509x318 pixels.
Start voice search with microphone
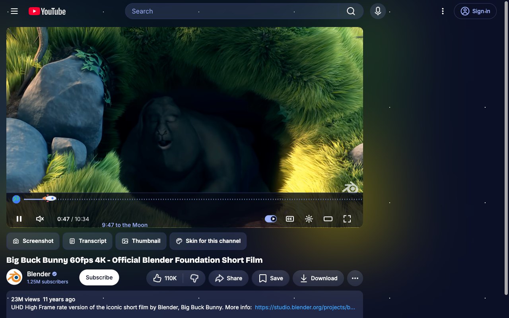click(378, 11)
